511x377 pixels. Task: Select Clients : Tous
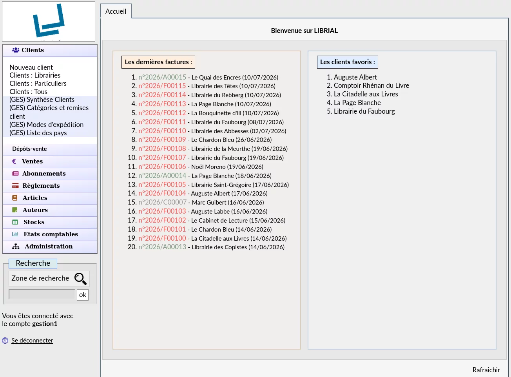pyautogui.click(x=28, y=92)
